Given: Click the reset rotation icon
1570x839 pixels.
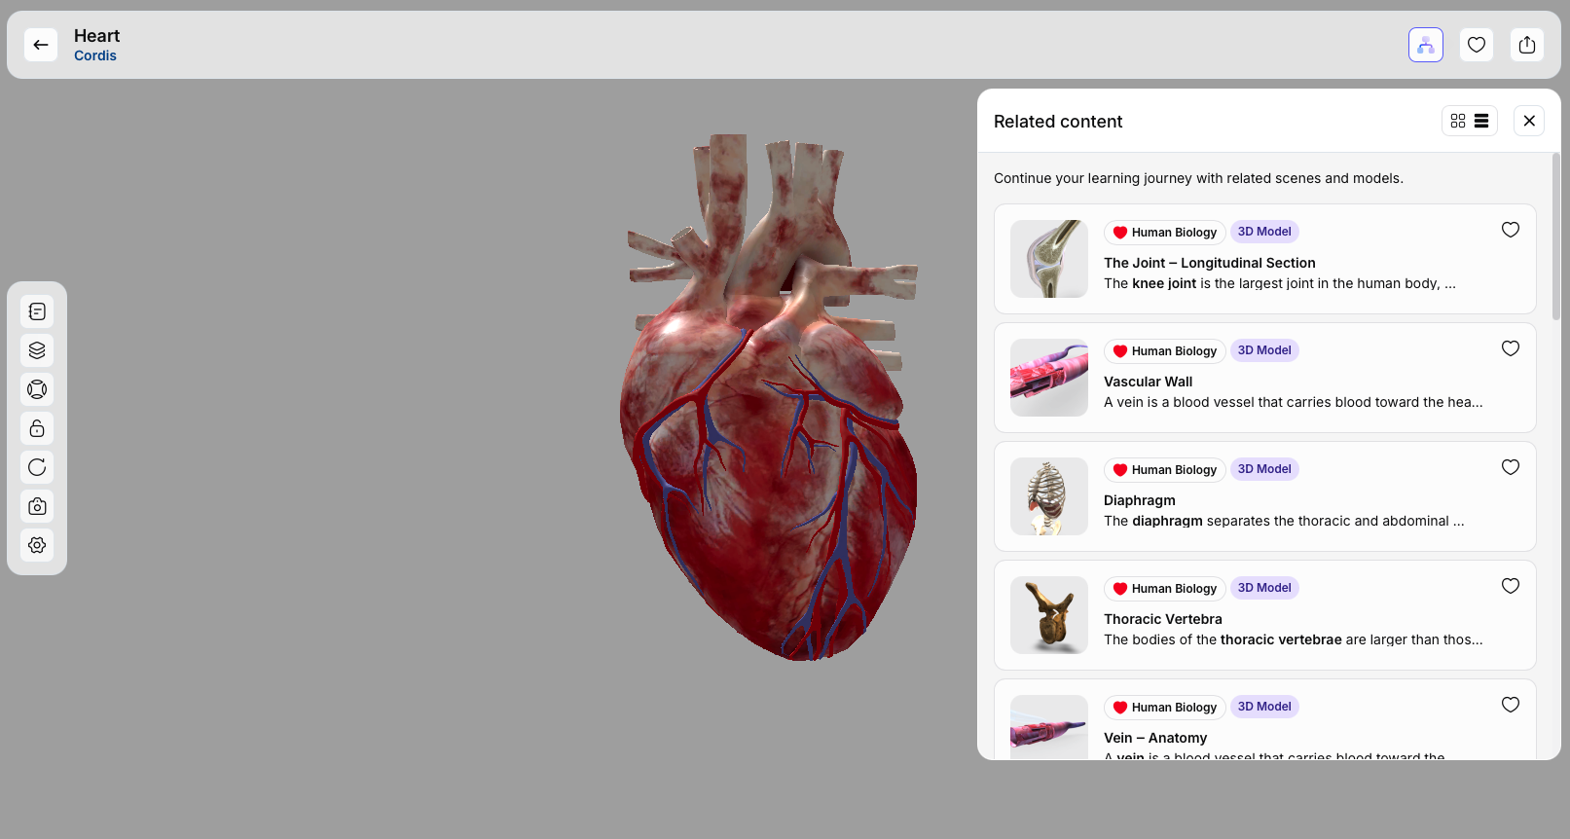Looking at the screenshot, I should coord(37,467).
